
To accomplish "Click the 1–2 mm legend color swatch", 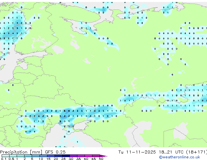I will click(x=21, y=156).
